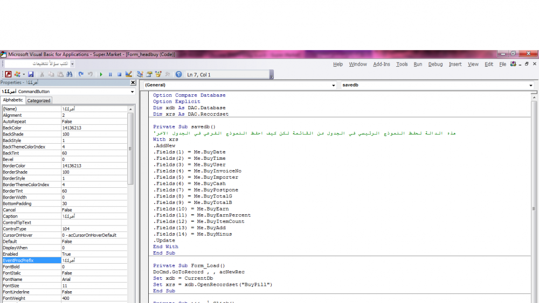Select the FontName property value Arial
The height and width of the screenshot is (303, 539).
coord(94,279)
